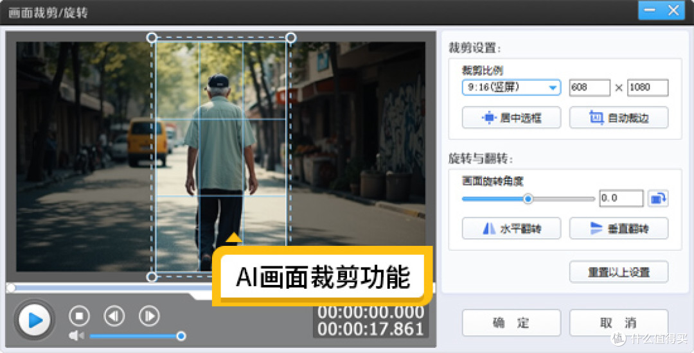
Task: Click the crop height field 1080
Action: [648, 87]
